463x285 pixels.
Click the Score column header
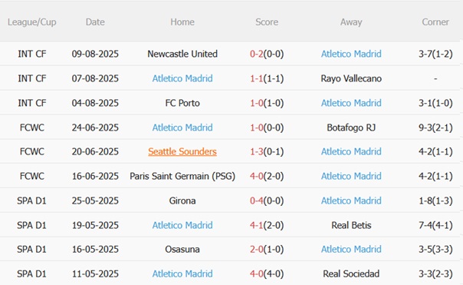[x=267, y=22]
